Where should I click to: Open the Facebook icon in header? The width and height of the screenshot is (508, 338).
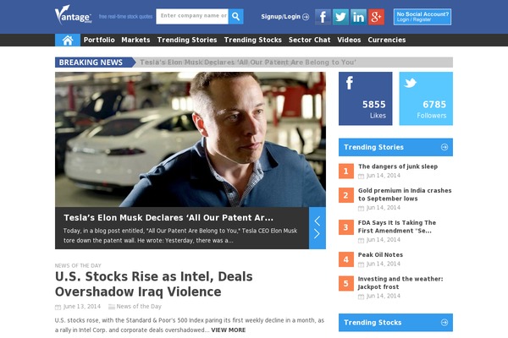point(323,17)
